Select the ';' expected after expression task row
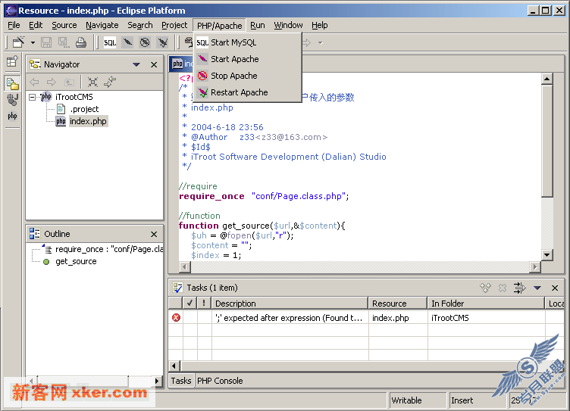The height and width of the screenshot is (411, 570). point(365,318)
